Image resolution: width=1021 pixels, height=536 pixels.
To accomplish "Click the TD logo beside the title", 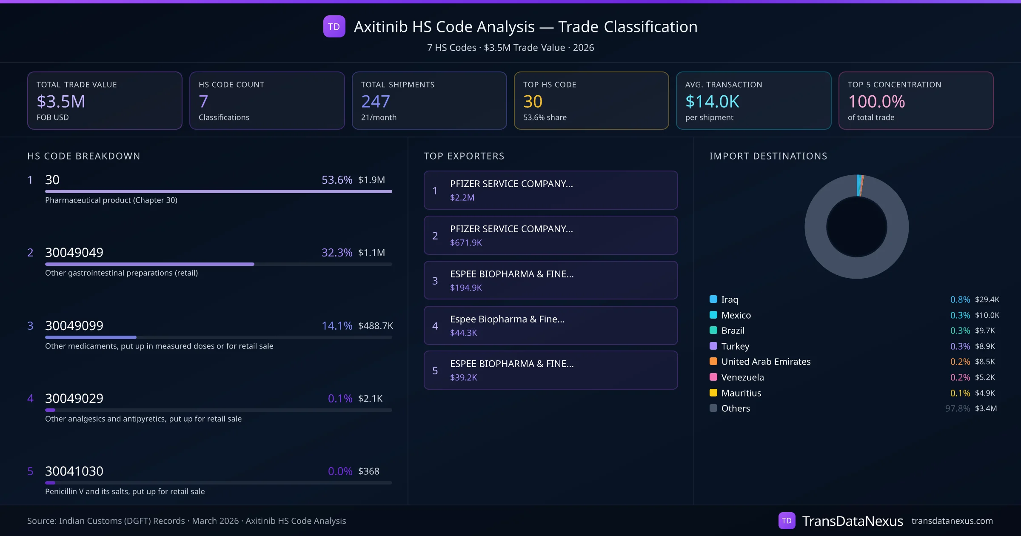I will click(x=334, y=26).
